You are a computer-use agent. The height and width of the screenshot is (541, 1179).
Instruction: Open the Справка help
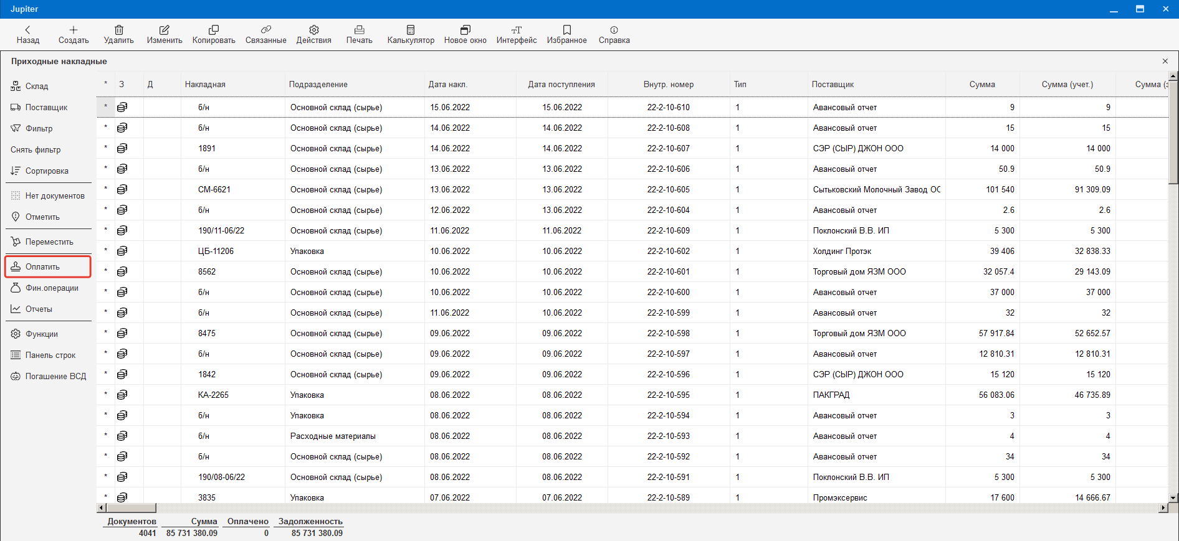pyautogui.click(x=614, y=35)
